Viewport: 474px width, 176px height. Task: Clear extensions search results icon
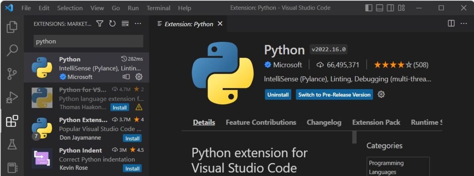coord(125,24)
